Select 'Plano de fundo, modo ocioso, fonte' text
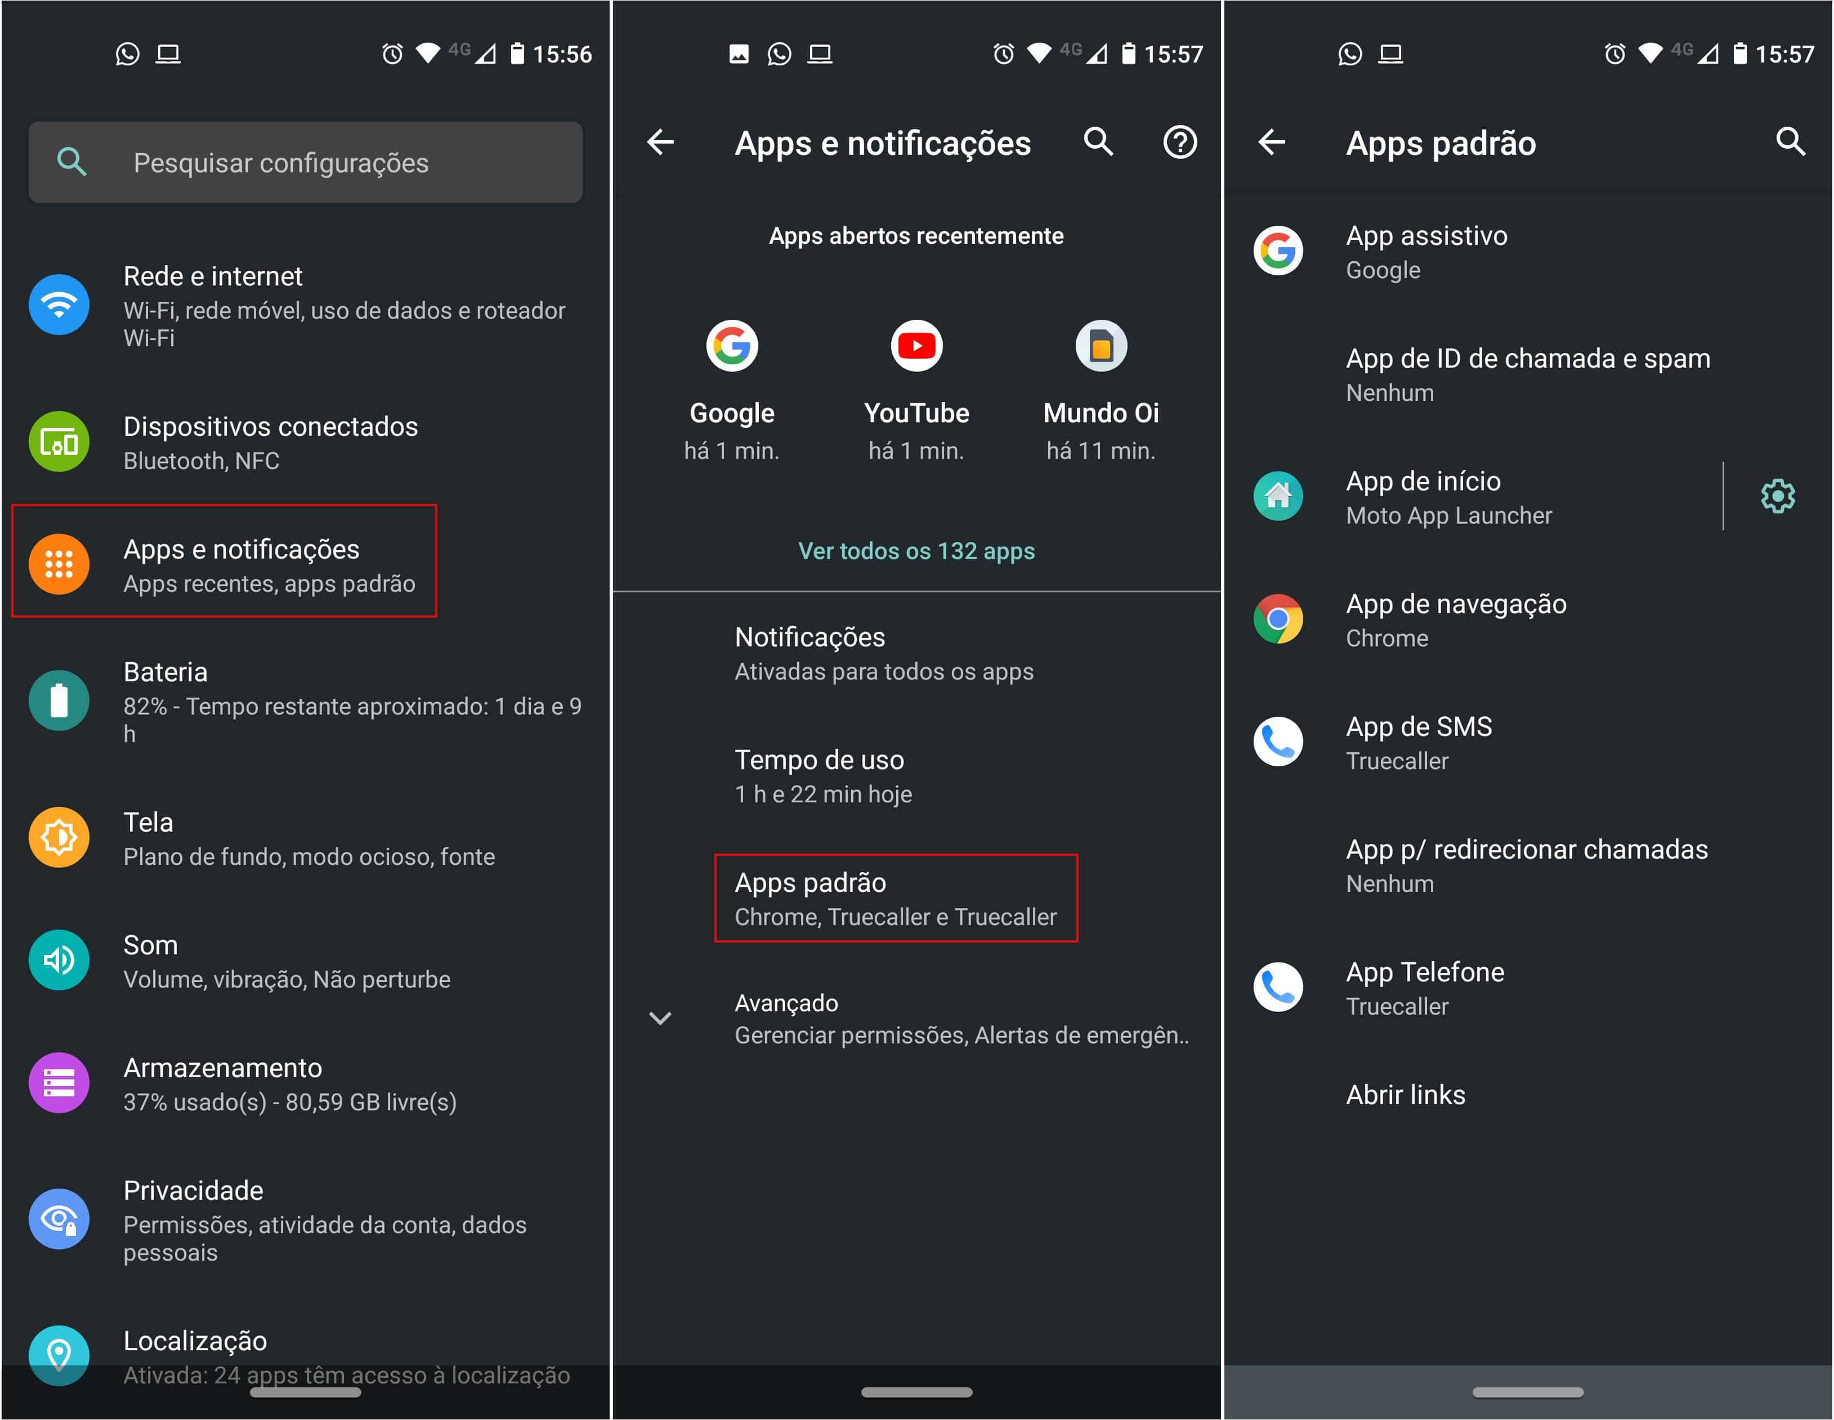Viewport: 1834px width, 1420px height. 309,856
